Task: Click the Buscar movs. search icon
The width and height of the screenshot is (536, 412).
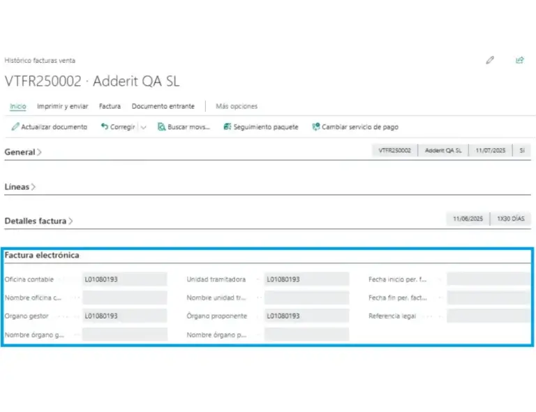Action: pyautogui.click(x=161, y=127)
